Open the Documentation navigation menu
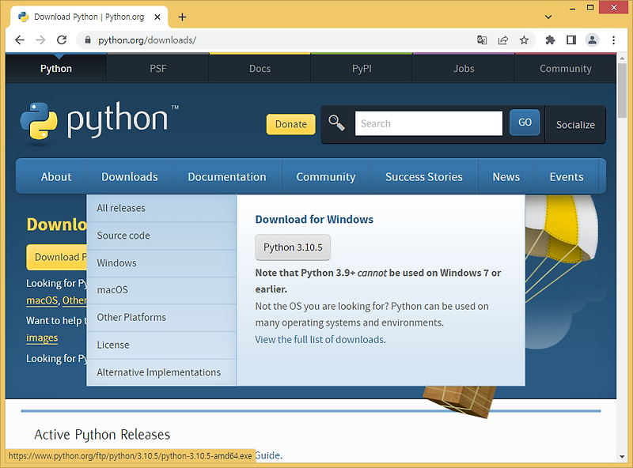 [x=227, y=177]
